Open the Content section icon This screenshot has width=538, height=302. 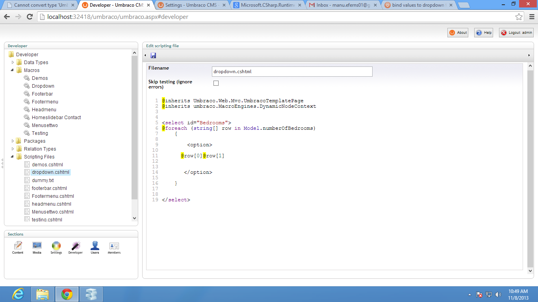click(x=18, y=248)
